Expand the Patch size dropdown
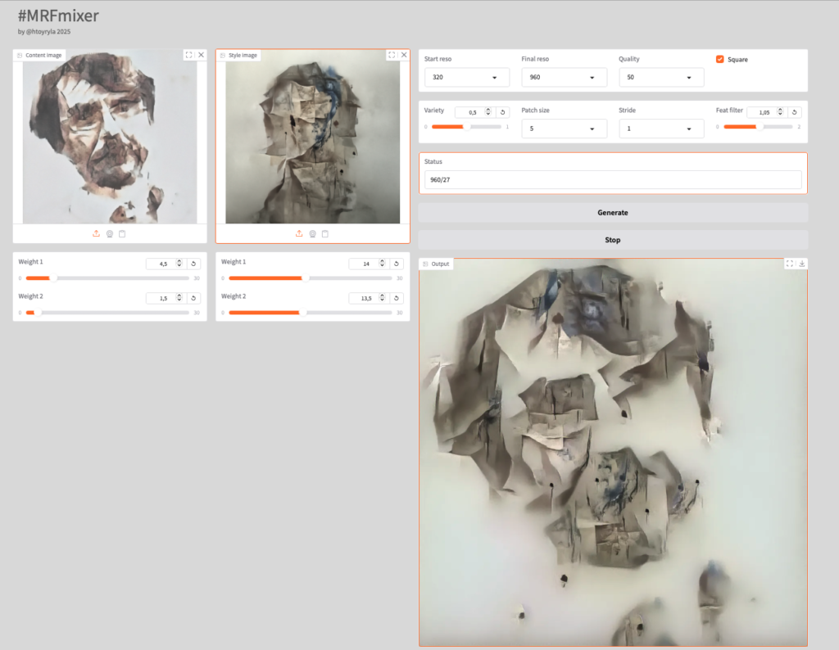 pos(564,129)
